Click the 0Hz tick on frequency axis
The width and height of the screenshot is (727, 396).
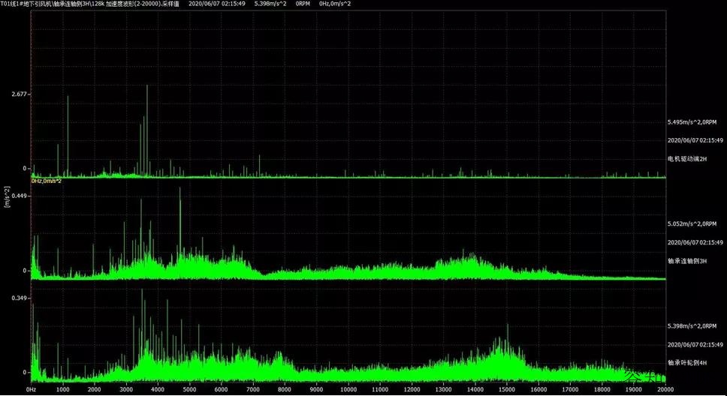pyautogui.click(x=32, y=390)
